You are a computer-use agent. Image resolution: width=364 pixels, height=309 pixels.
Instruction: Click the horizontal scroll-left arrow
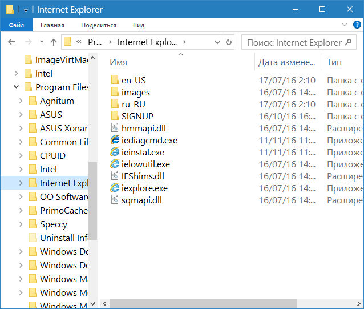pyautogui.click(x=104, y=303)
